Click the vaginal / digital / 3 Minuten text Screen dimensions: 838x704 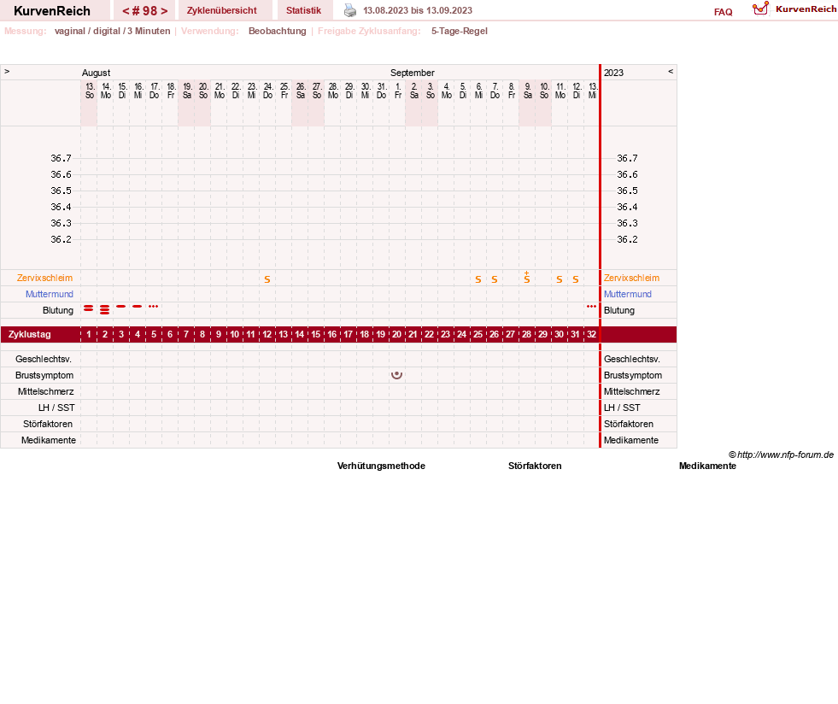[x=112, y=31]
